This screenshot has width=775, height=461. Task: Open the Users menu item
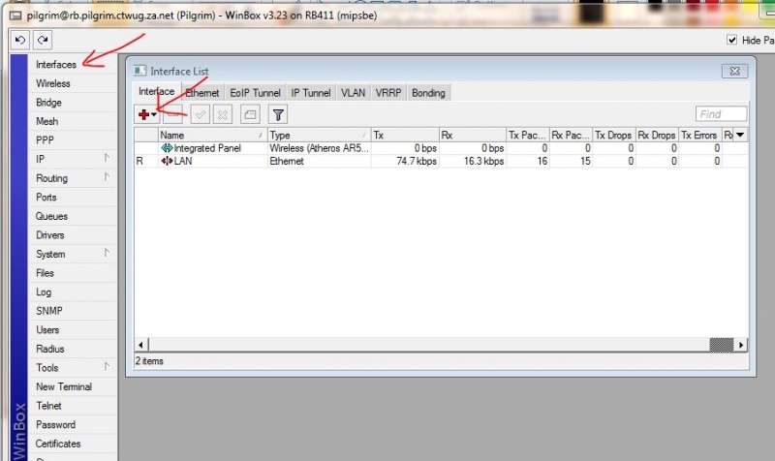coord(47,330)
